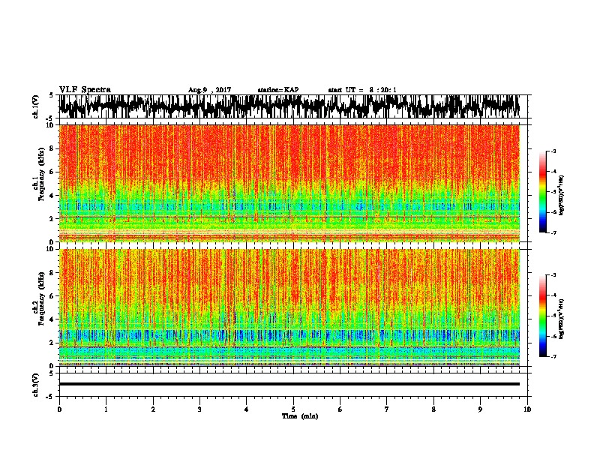Click time axis tick label "0"

pyautogui.click(x=59, y=409)
